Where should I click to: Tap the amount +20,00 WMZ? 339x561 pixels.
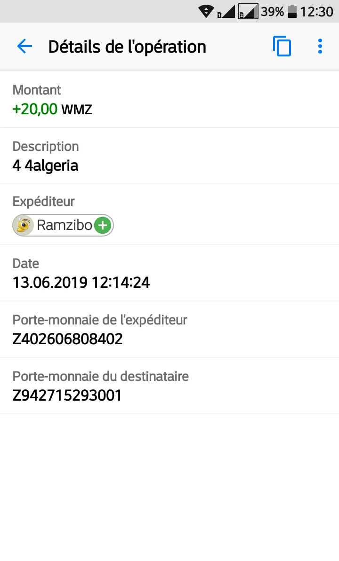[x=52, y=110]
